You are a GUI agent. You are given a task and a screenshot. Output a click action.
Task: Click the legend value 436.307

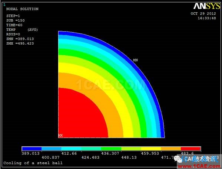point(110,153)
